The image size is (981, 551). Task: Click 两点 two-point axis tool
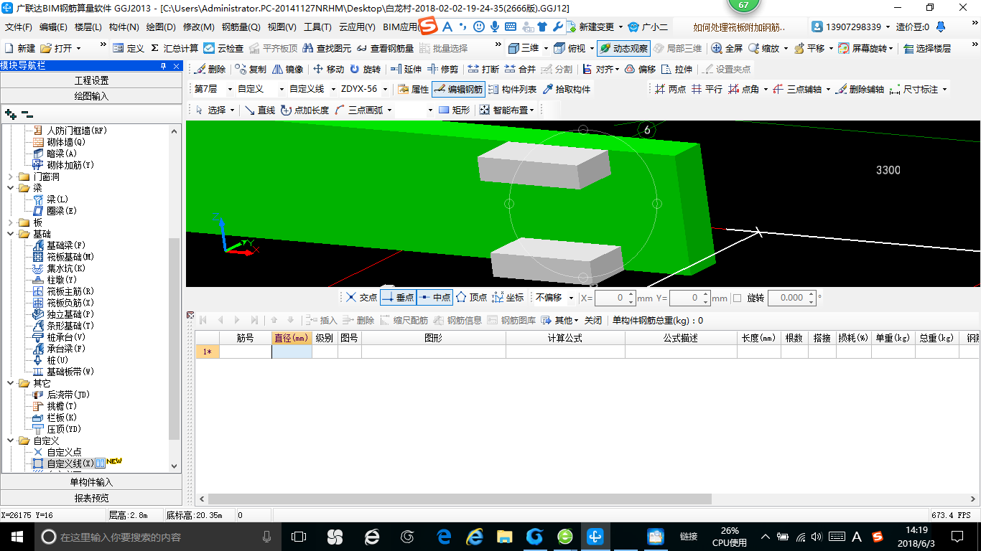669,89
